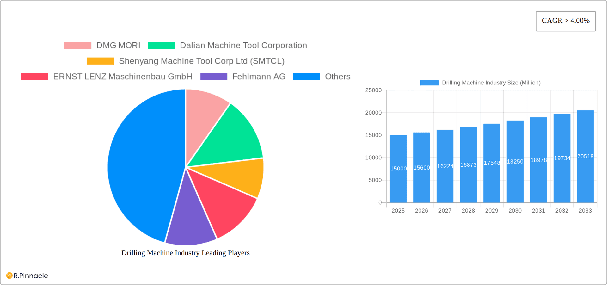607x285 pixels.
Task: Select the purple Fehlmann AG legend swatch
Action: pyautogui.click(x=214, y=76)
